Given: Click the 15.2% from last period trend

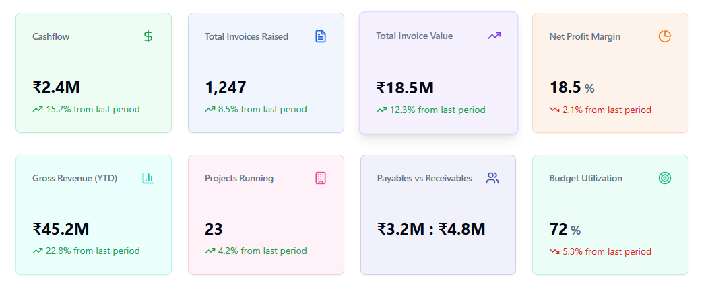Looking at the screenshot, I should pos(86,109).
